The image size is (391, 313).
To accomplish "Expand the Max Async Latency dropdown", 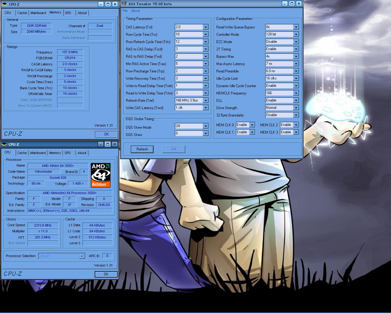I will point(296,64).
